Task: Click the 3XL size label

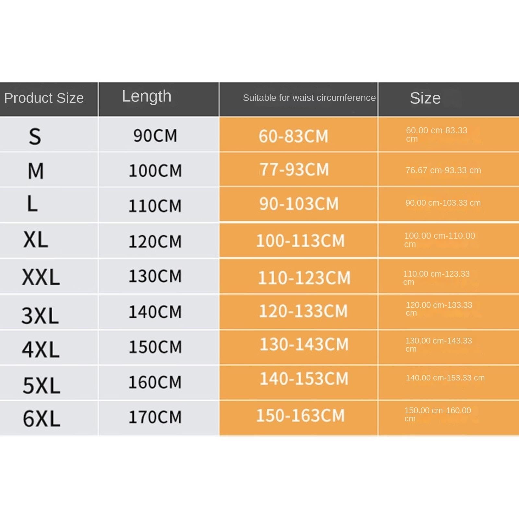Action: click(40, 315)
